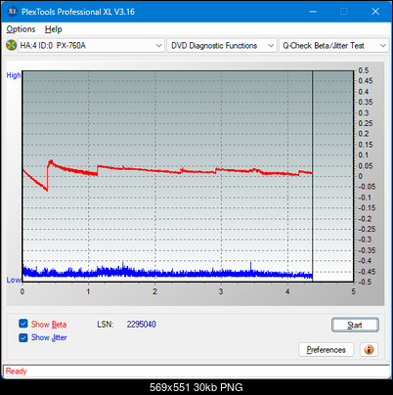Select the LSN value 2295040

142,325
